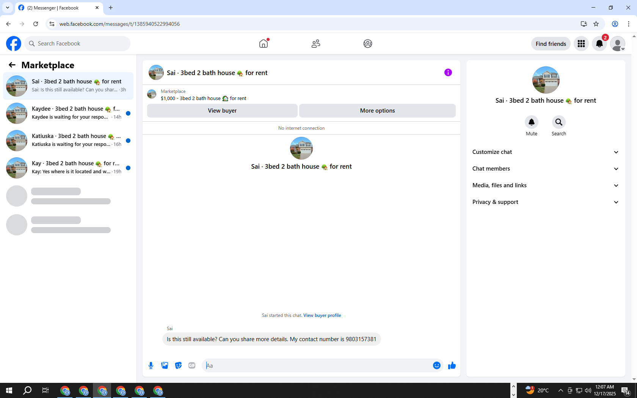This screenshot has width=637, height=398.
Task: Open the Kay conversation
Action: pos(68,168)
